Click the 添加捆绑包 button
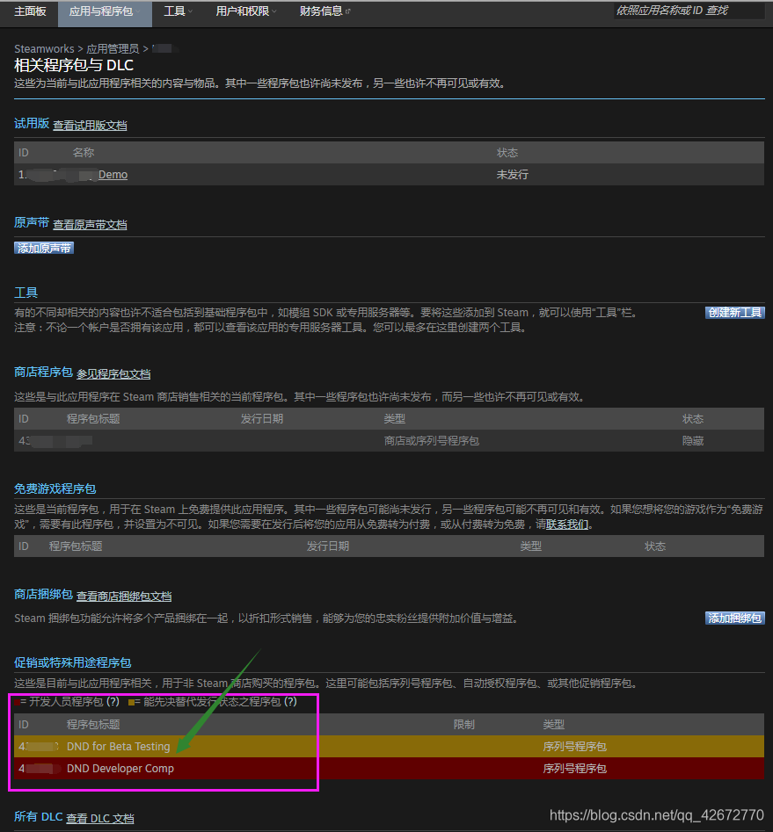This screenshot has width=773, height=832. (x=735, y=619)
